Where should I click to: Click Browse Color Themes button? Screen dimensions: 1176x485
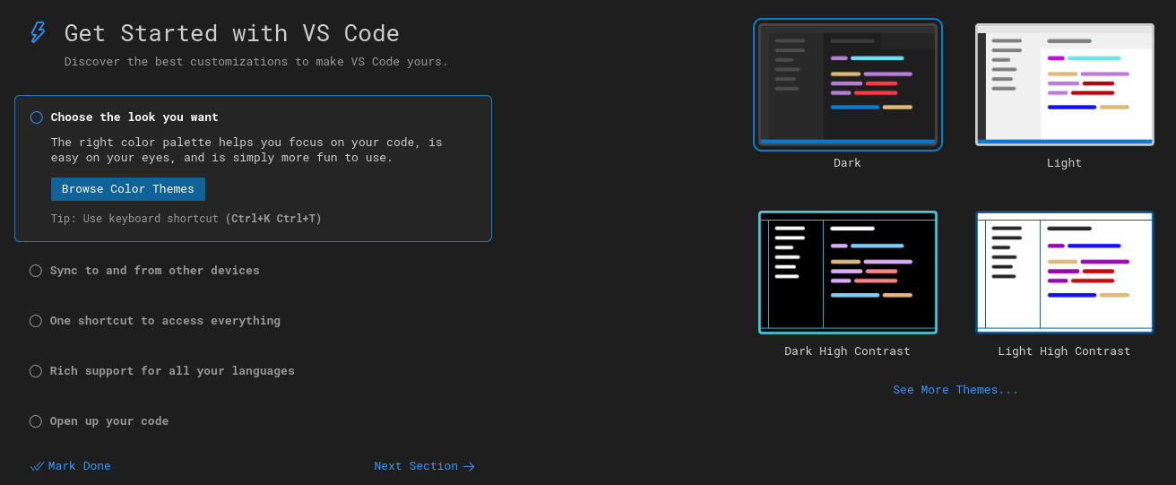(128, 189)
